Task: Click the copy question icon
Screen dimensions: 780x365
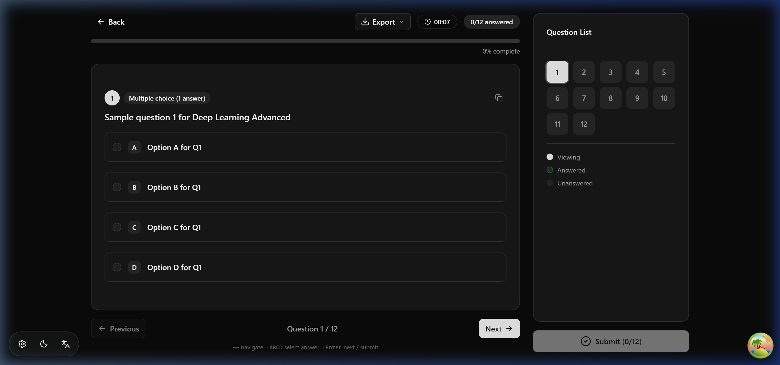Action: [x=499, y=98]
